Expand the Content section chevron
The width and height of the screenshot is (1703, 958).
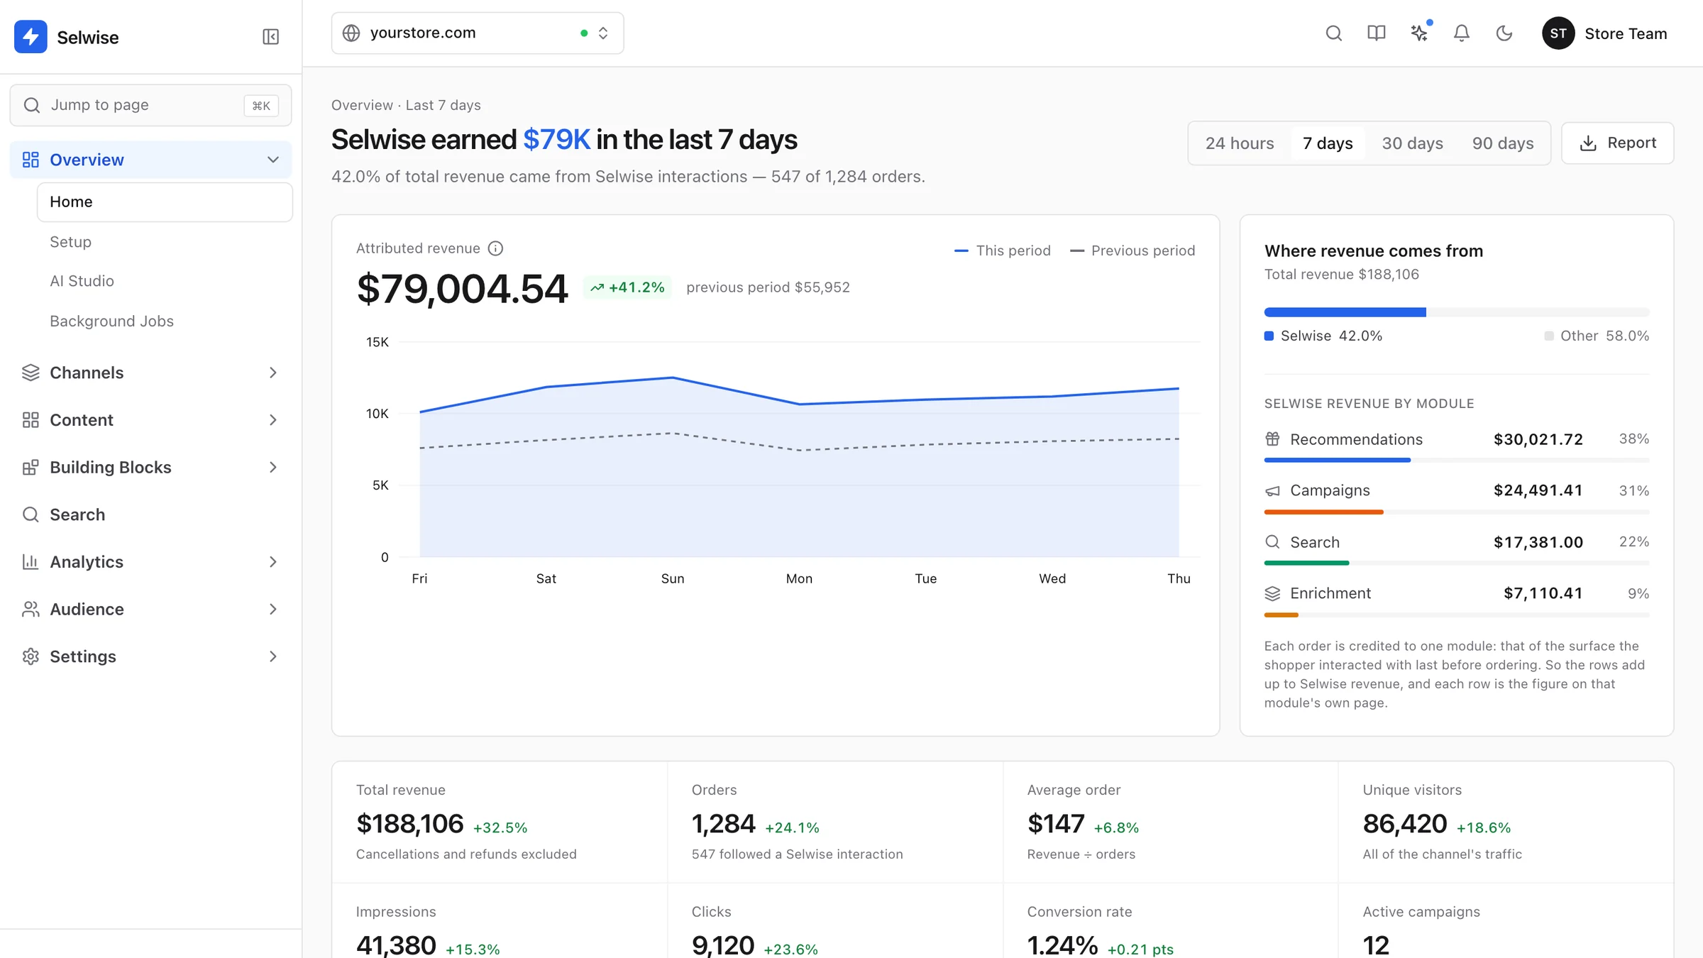point(273,420)
